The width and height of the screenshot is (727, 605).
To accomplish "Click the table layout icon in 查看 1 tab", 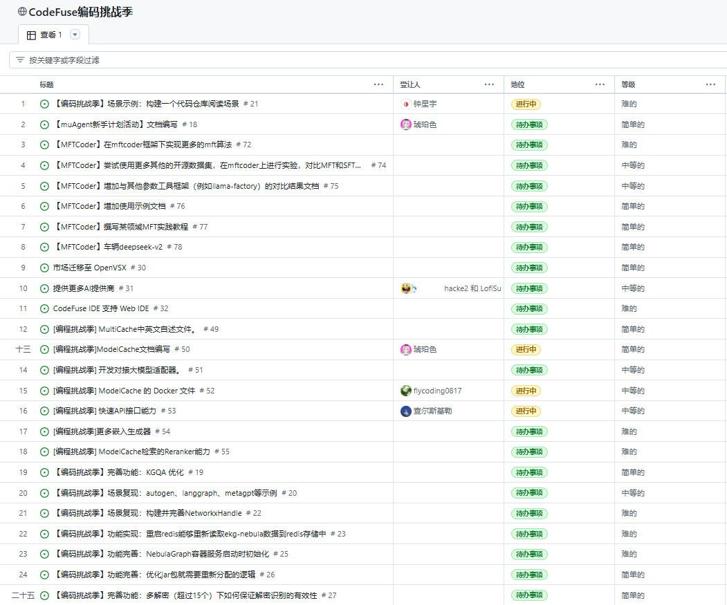I will [32, 35].
